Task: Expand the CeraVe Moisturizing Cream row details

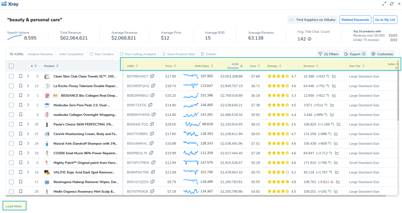Action: click(x=28, y=134)
